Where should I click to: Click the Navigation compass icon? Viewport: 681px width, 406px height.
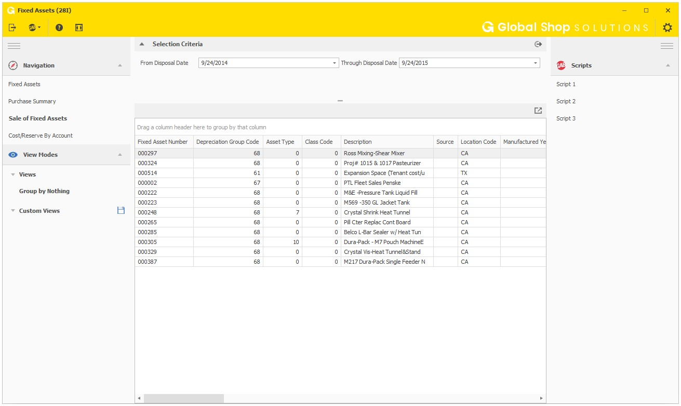pos(14,65)
